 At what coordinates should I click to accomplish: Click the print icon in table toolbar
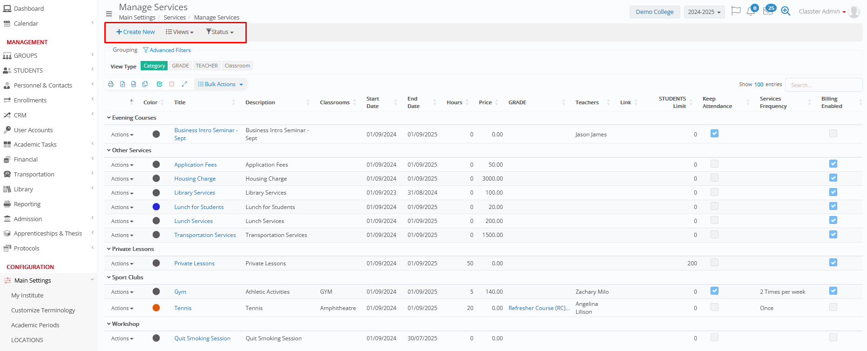pos(111,84)
